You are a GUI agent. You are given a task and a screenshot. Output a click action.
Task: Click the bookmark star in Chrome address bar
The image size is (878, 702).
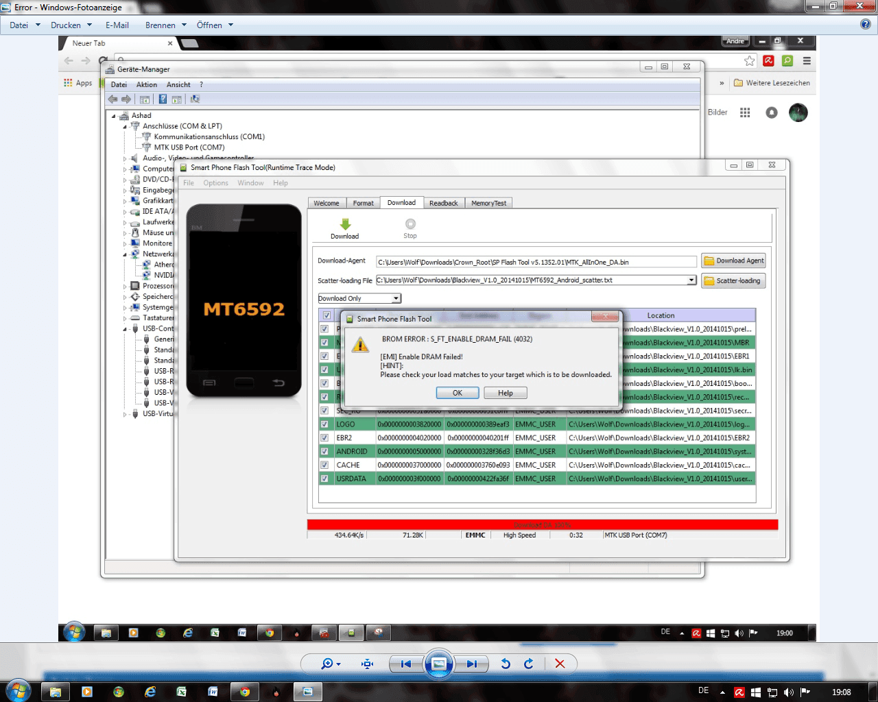pyautogui.click(x=750, y=61)
